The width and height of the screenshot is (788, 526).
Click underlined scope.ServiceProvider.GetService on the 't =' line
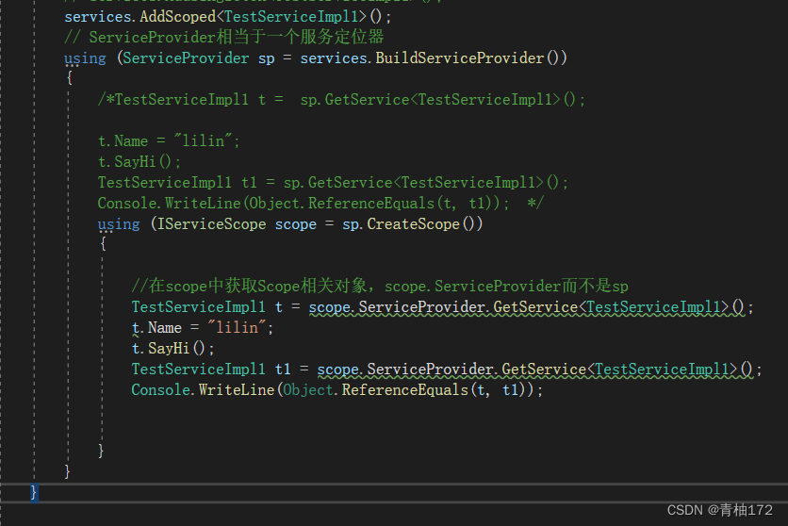click(x=527, y=307)
